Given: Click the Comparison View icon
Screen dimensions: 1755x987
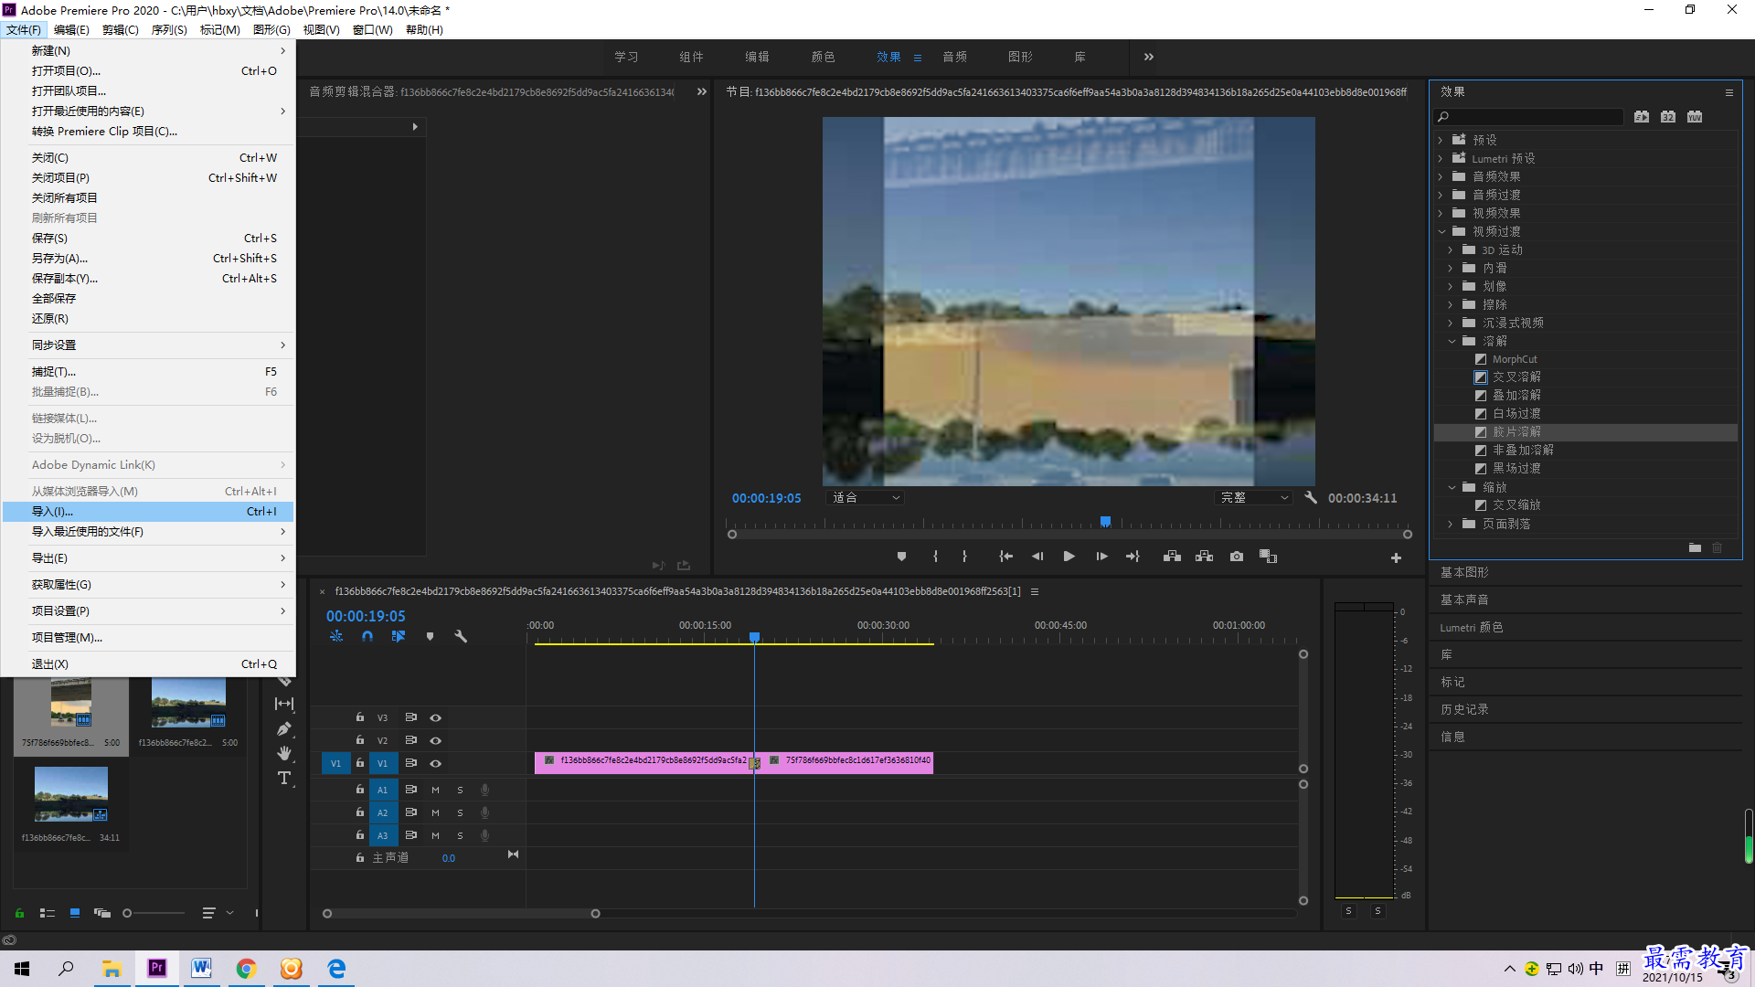Looking at the screenshot, I should point(1268,557).
